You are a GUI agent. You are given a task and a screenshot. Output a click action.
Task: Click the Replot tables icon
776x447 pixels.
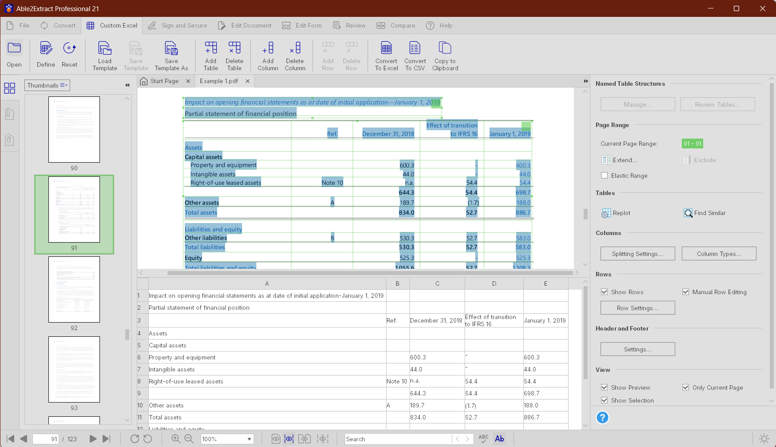[606, 213]
